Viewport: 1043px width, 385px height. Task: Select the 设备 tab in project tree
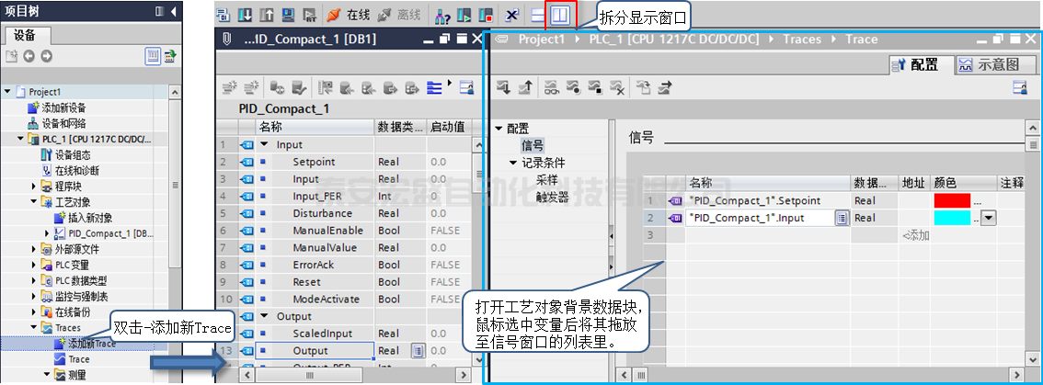pos(26,35)
